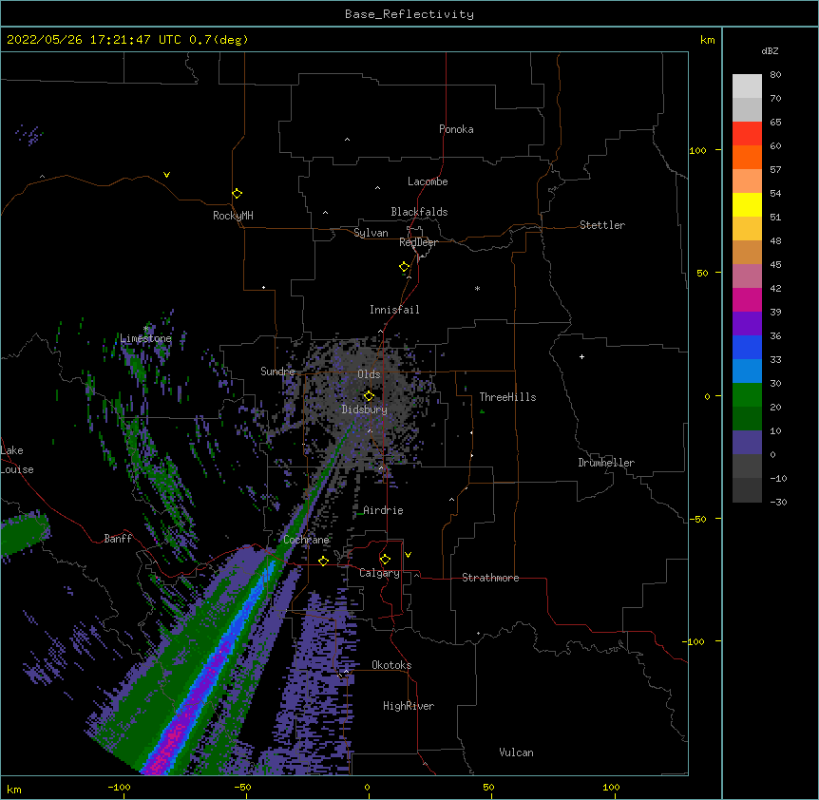Click the Drumheller town label
The height and width of the screenshot is (800, 819).
click(x=606, y=463)
